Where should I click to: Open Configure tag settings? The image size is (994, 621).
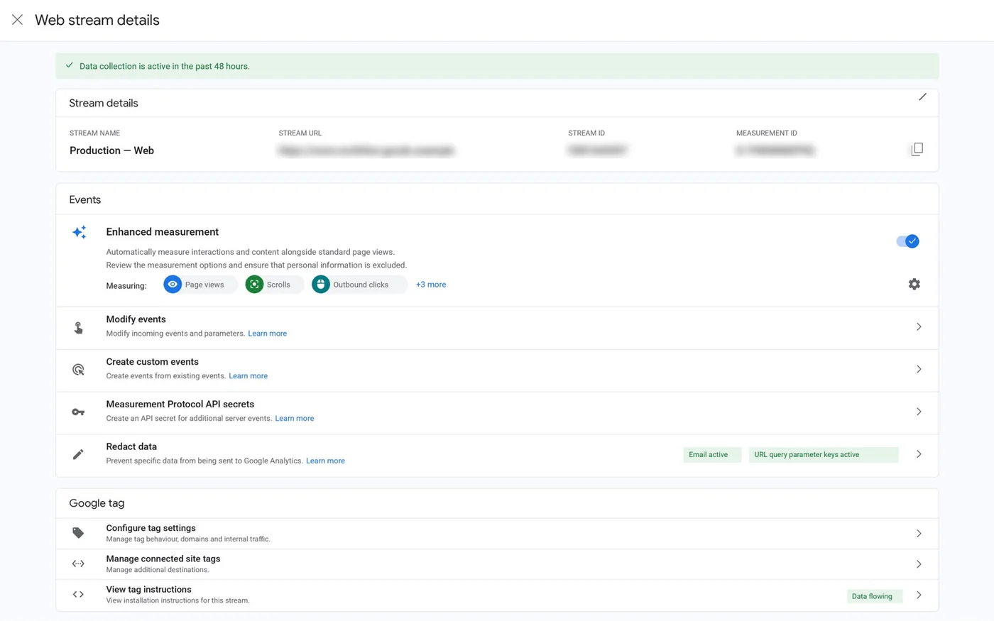point(497,534)
